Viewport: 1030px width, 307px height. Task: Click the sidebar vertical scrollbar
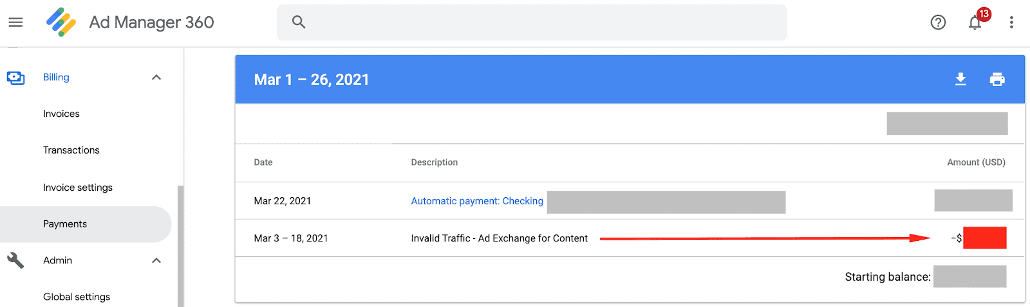click(180, 244)
